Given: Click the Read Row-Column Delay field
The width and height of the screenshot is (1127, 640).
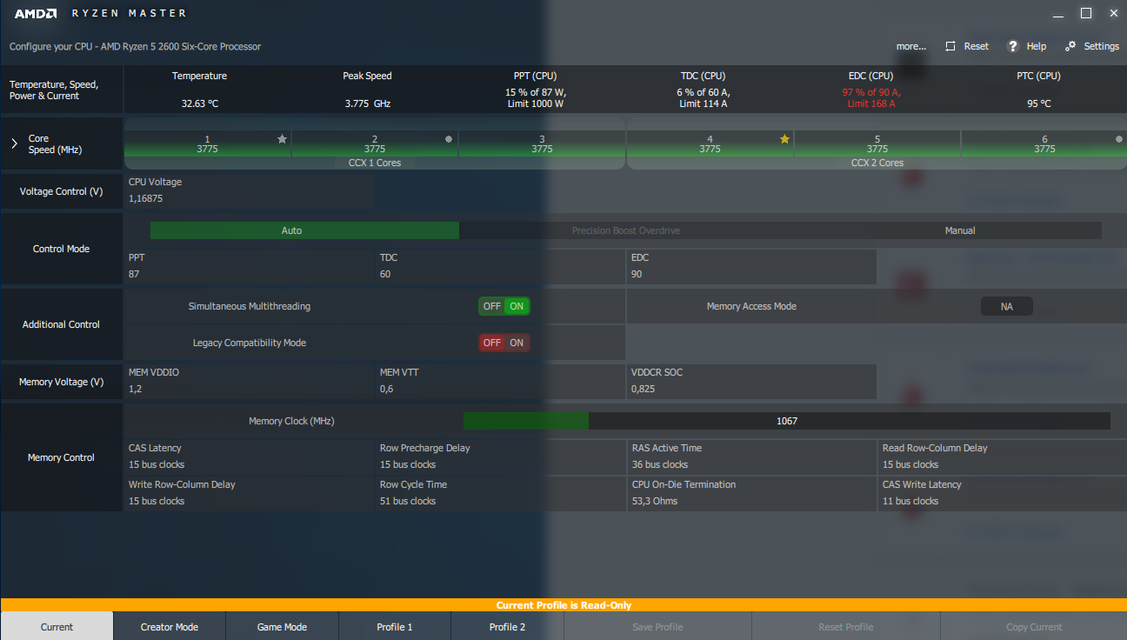Looking at the screenshot, I should point(1003,457).
